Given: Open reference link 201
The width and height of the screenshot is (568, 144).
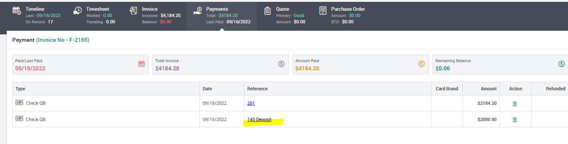Looking at the screenshot, I should (251, 103).
